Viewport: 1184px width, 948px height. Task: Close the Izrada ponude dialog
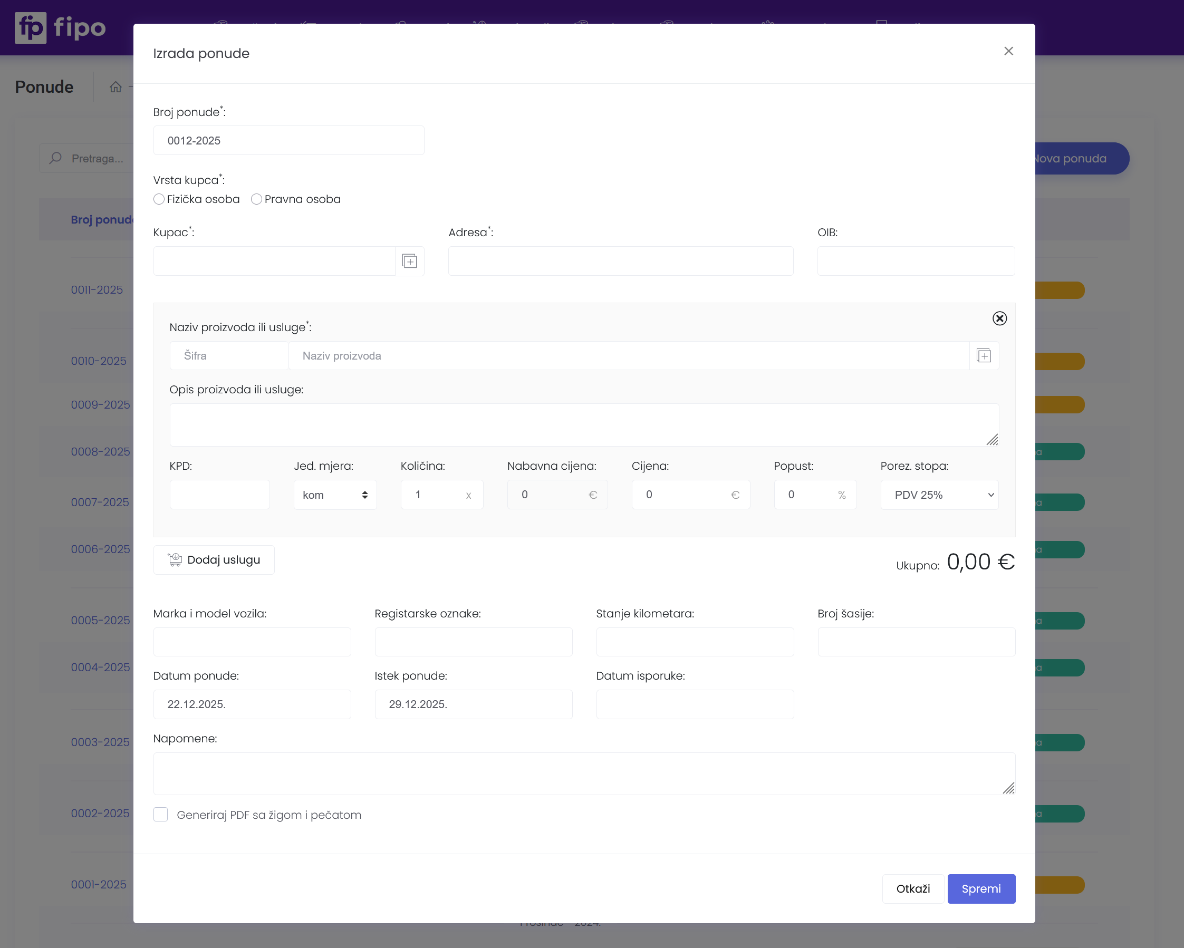click(1008, 51)
